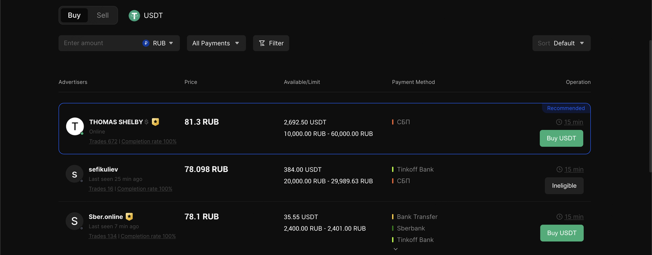This screenshot has width=652, height=255.
Task: Click the Enter amount input field
Action: click(x=99, y=43)
